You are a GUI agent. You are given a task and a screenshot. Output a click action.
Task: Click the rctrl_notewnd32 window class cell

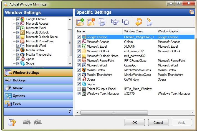pos(135,56)
